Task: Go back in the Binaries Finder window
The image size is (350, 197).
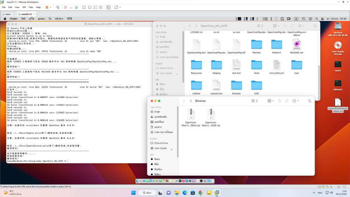Action: (184, 101)
